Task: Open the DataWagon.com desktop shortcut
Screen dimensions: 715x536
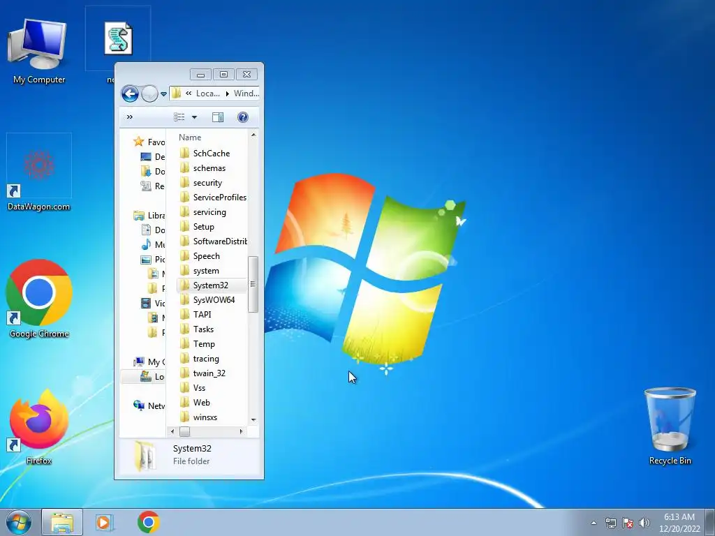Action: click(x=39, y=173)
